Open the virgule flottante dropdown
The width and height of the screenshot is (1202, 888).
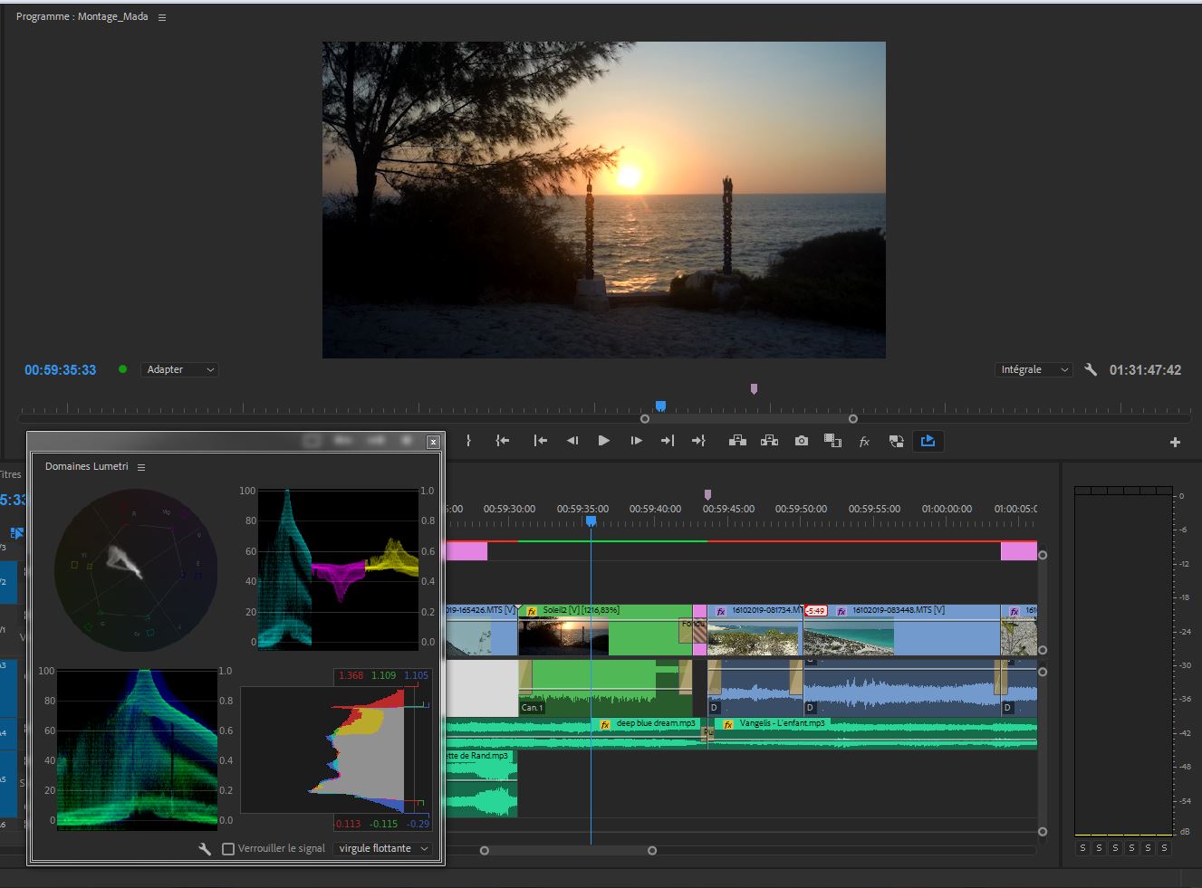[x=382, y=848]
